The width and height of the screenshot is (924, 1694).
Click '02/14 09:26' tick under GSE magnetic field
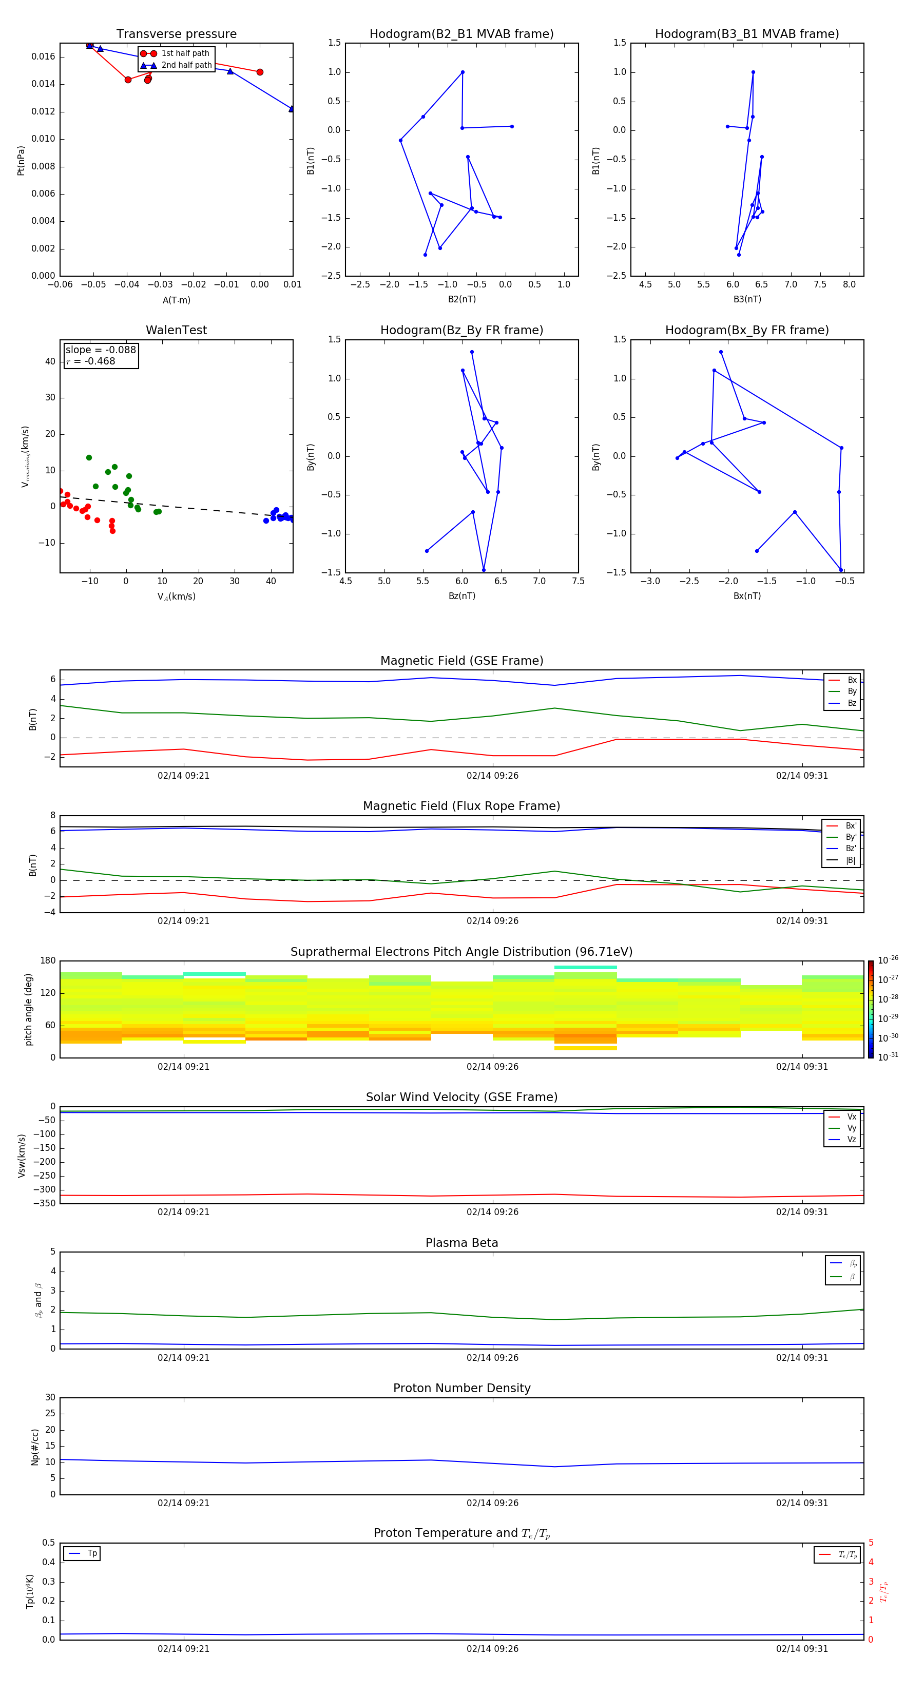[493, 776]
